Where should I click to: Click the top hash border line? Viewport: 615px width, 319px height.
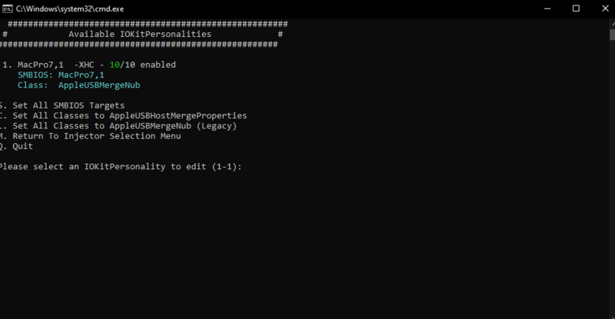click(x=142, y=24)
